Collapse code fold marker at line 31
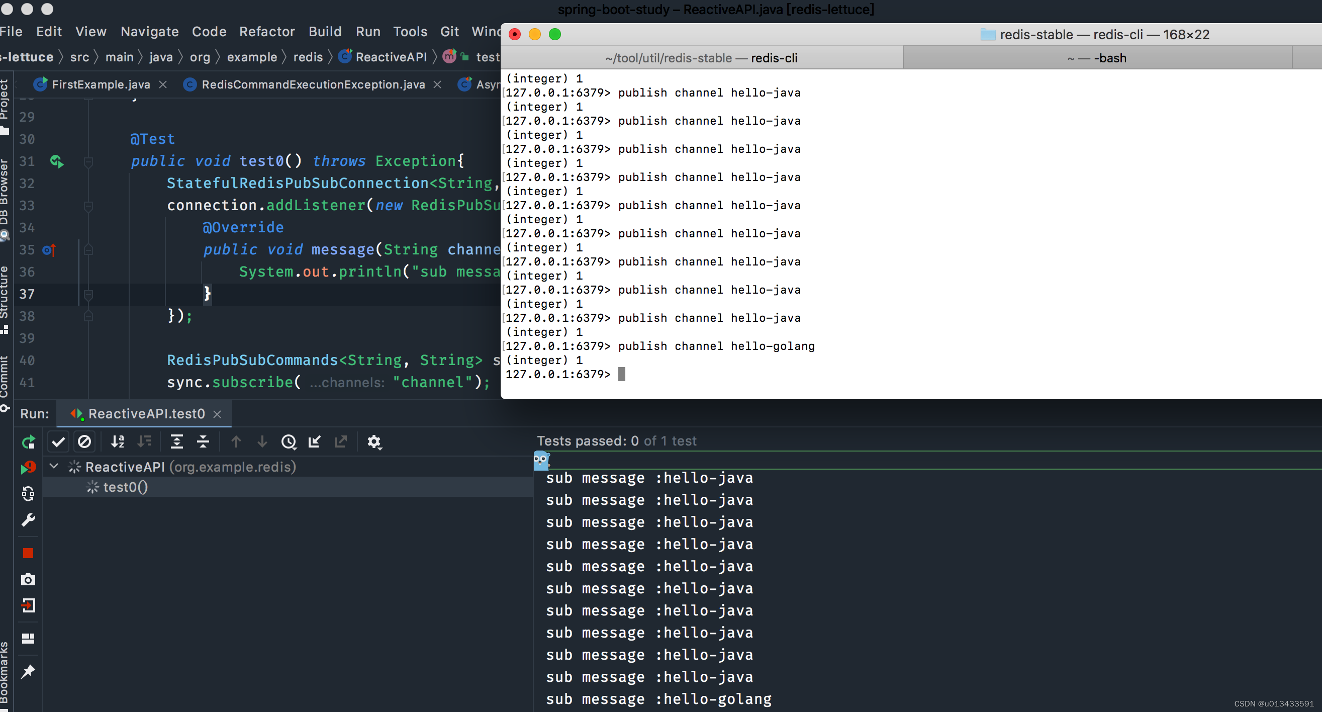The image size is (1322, 712). click(x=88, y=162)
